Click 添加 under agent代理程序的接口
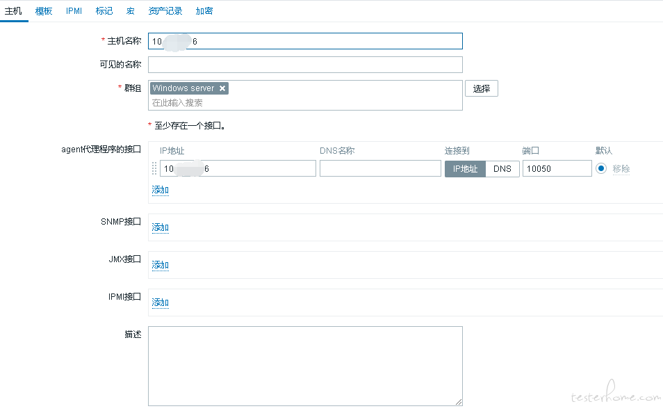The width and height of the screenshot is (663, 411). [160, 190]
